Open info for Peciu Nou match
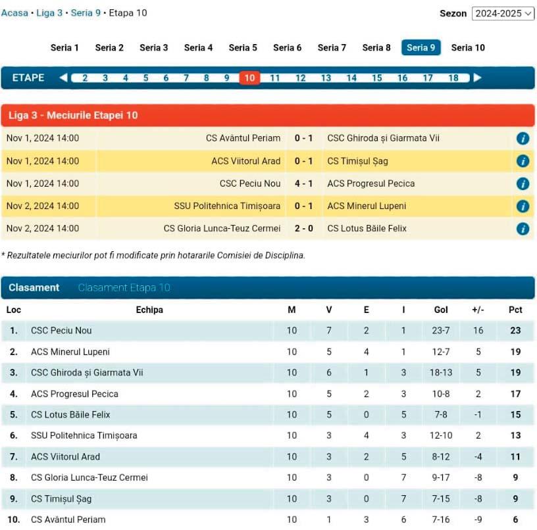Image resolution: width=537 pixels, height=530 pixels. pos(523,183)
